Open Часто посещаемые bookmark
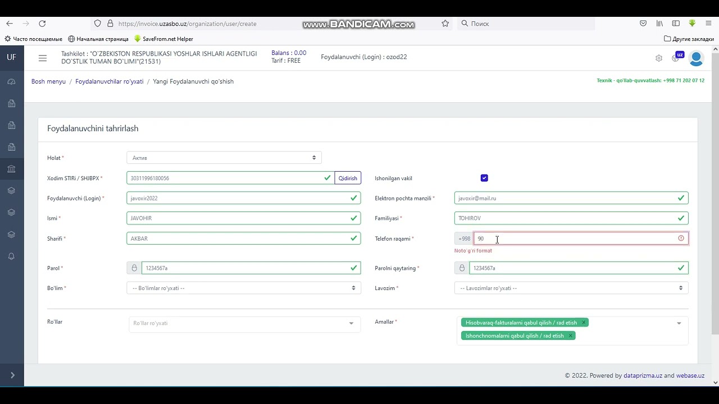719x404 pixels. coord(33,39)
